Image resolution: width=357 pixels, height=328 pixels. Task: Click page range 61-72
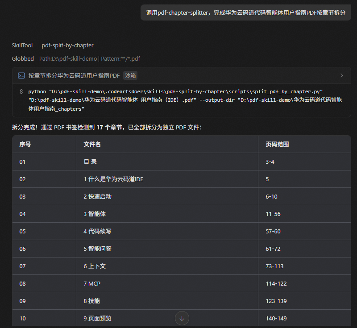[x=273, y=249]
